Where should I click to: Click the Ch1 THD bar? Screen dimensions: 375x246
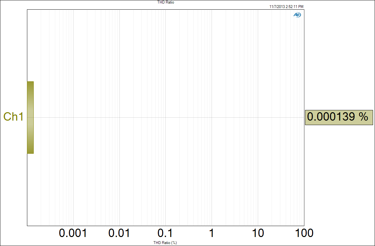coord(31,117)
